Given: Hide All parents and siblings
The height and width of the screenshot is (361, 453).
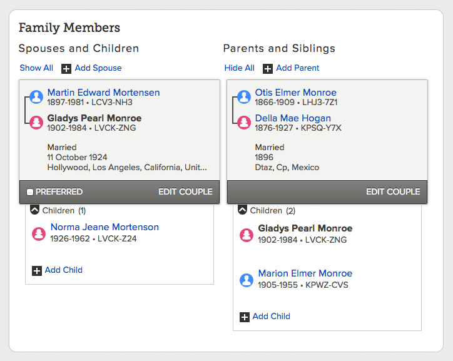Looking at the screenshot, I should tap(240, 68).
